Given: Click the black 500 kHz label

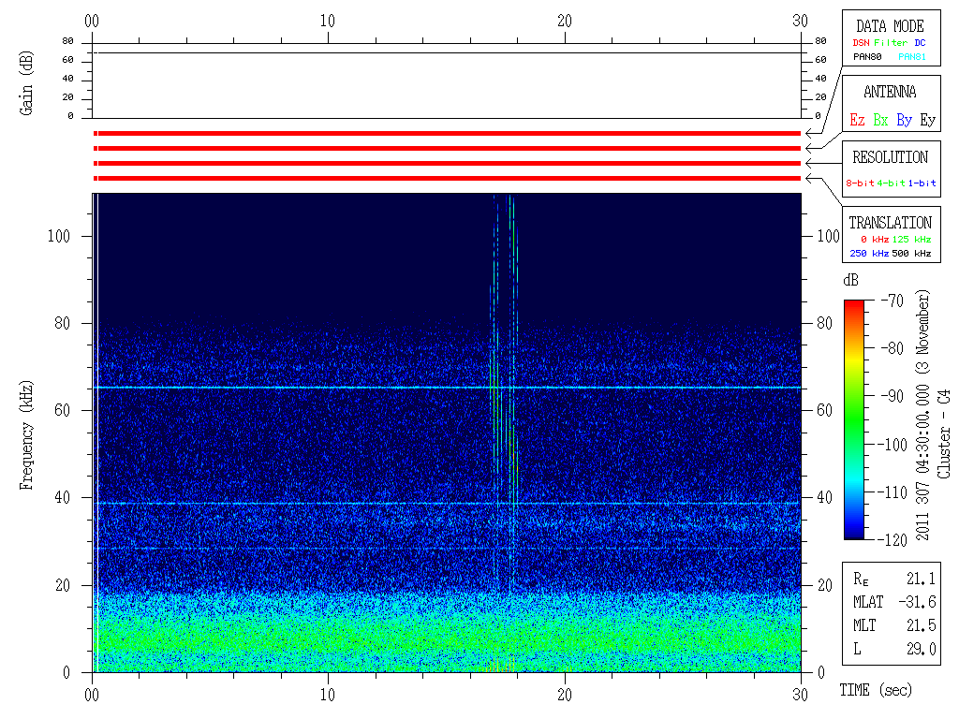Looking at the screenshot, I should (911, 253).
